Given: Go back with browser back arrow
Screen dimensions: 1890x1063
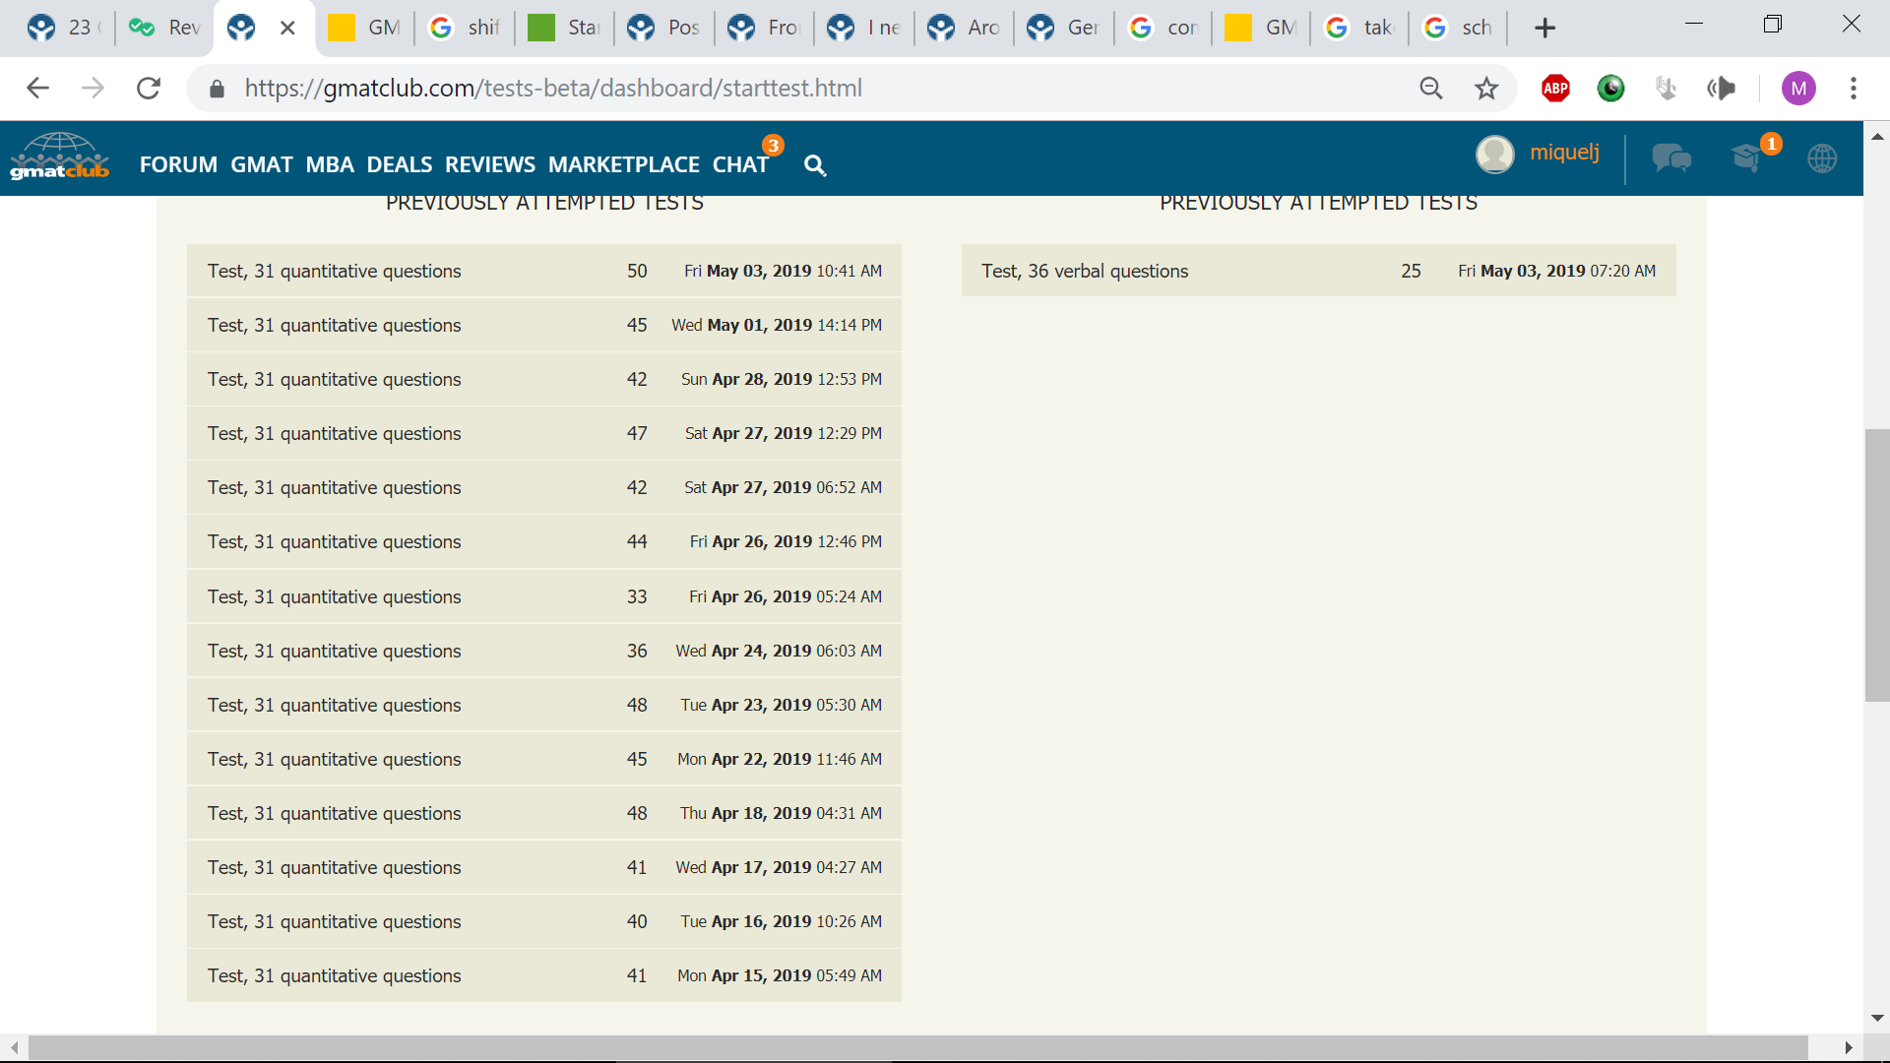Looking at the screenshot, I should tap(37, 89).
